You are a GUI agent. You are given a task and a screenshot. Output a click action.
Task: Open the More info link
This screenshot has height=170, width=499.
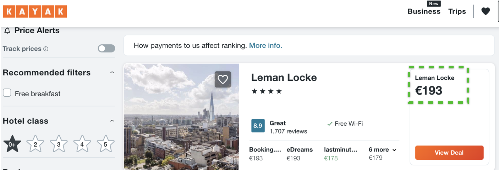[265, 45]
